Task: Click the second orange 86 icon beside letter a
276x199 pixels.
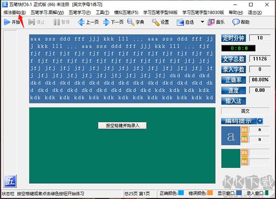Action: point(244,139)
